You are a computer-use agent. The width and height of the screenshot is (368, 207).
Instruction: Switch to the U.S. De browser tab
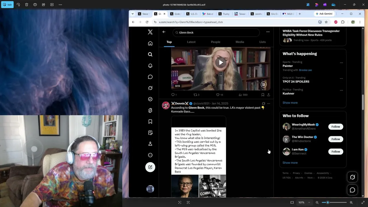pyautogui.click(x=191, y=14)
